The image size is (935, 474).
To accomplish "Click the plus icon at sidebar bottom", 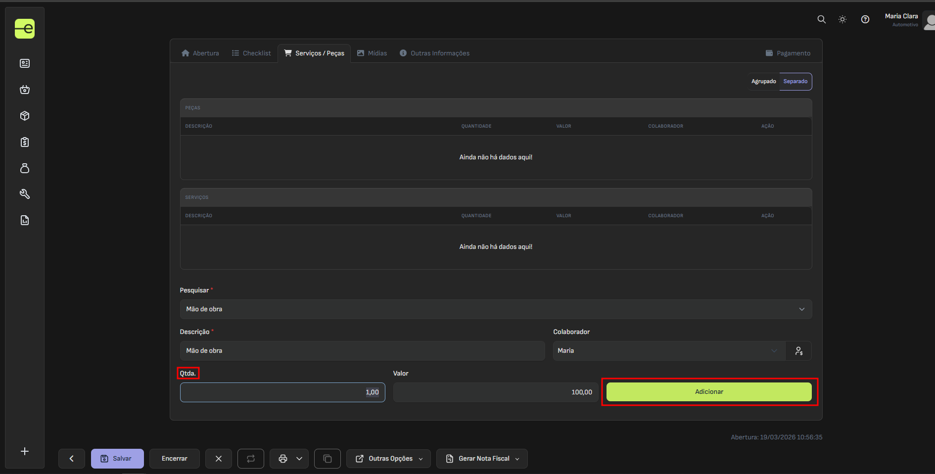I will (x=25, y=451).
